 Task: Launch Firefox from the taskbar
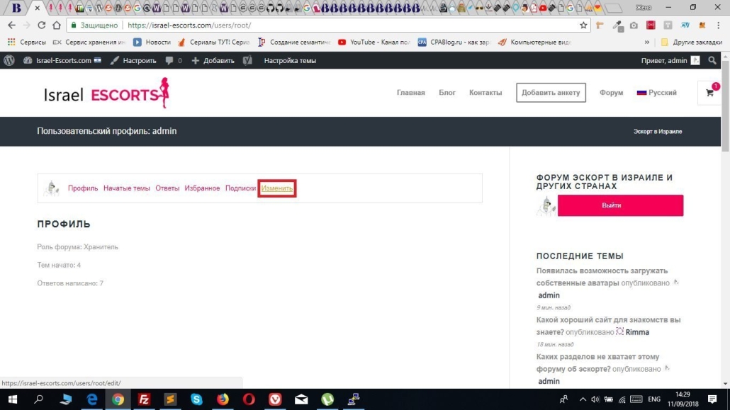[x=223, y=399]
